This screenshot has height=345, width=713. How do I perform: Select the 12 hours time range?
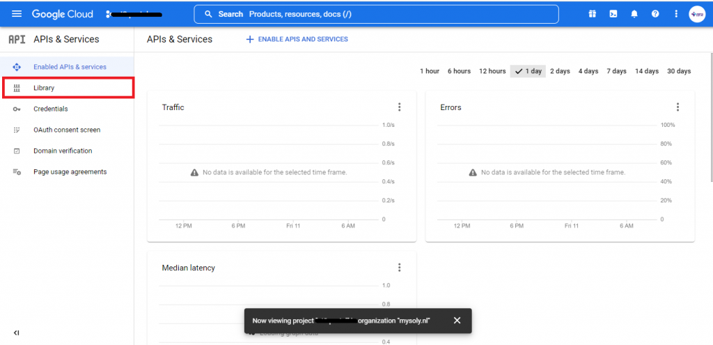(492, 71)
